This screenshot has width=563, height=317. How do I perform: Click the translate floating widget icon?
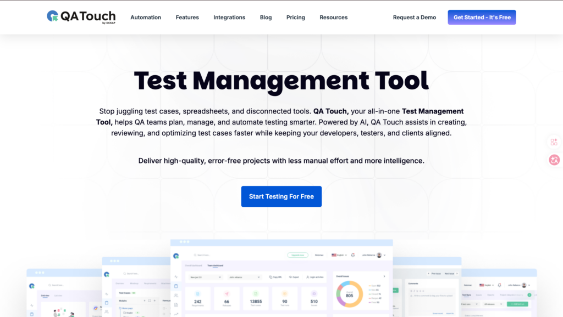click(554, 160)
